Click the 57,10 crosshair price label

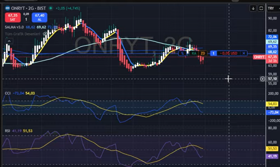(x=273, y=79)
